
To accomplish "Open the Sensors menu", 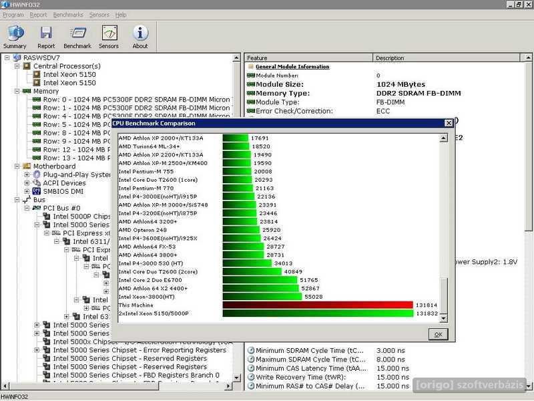I will click(x=99, y=15).
